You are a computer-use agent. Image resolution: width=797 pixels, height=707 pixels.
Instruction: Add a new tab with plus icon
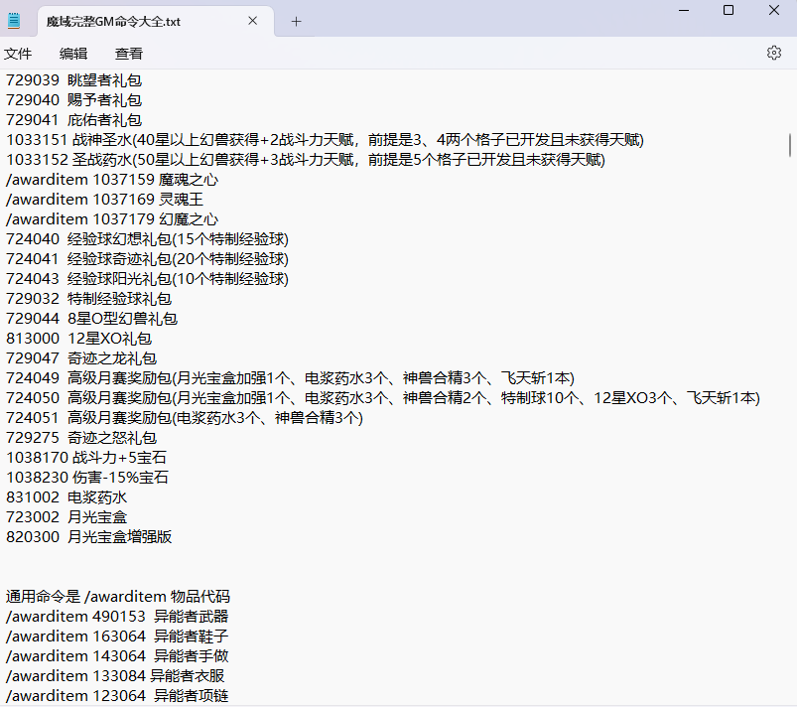(x=296, y=21)
